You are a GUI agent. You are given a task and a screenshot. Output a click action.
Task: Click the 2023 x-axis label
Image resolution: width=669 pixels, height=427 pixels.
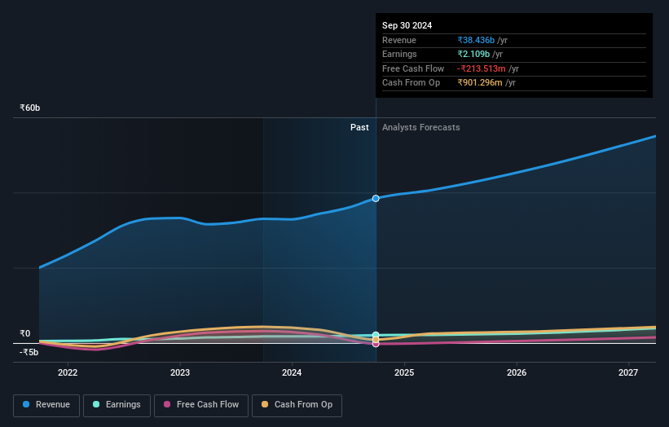click(179, 373)
